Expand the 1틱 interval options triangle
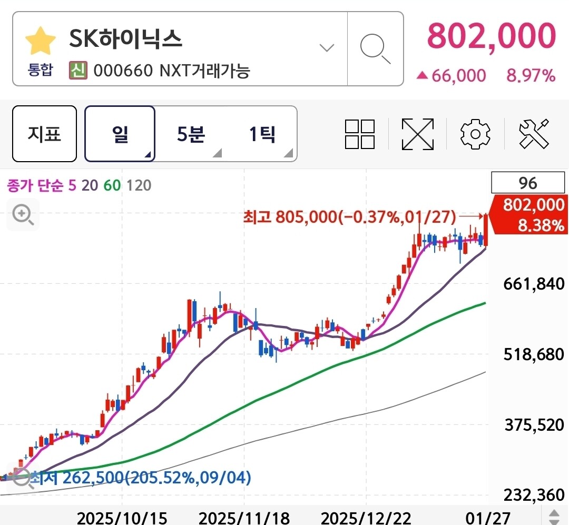 tap(288, 153)
